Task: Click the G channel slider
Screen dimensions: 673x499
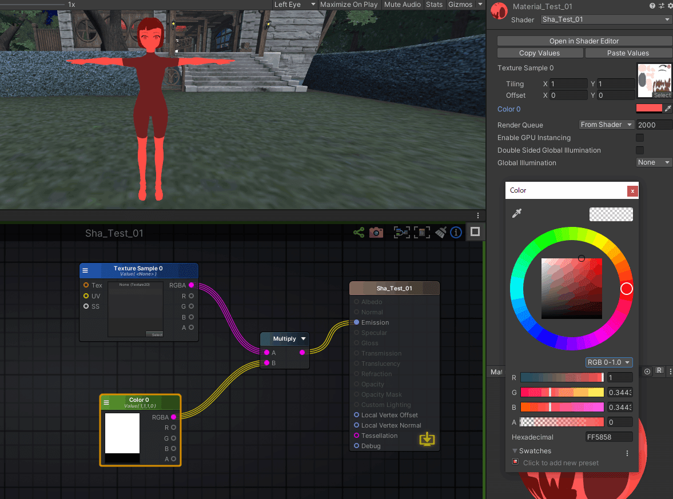Action: 562,392
